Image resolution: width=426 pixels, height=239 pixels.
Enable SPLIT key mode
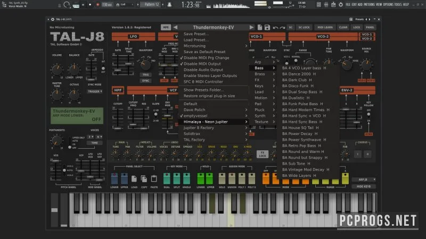tap(177, 178)
